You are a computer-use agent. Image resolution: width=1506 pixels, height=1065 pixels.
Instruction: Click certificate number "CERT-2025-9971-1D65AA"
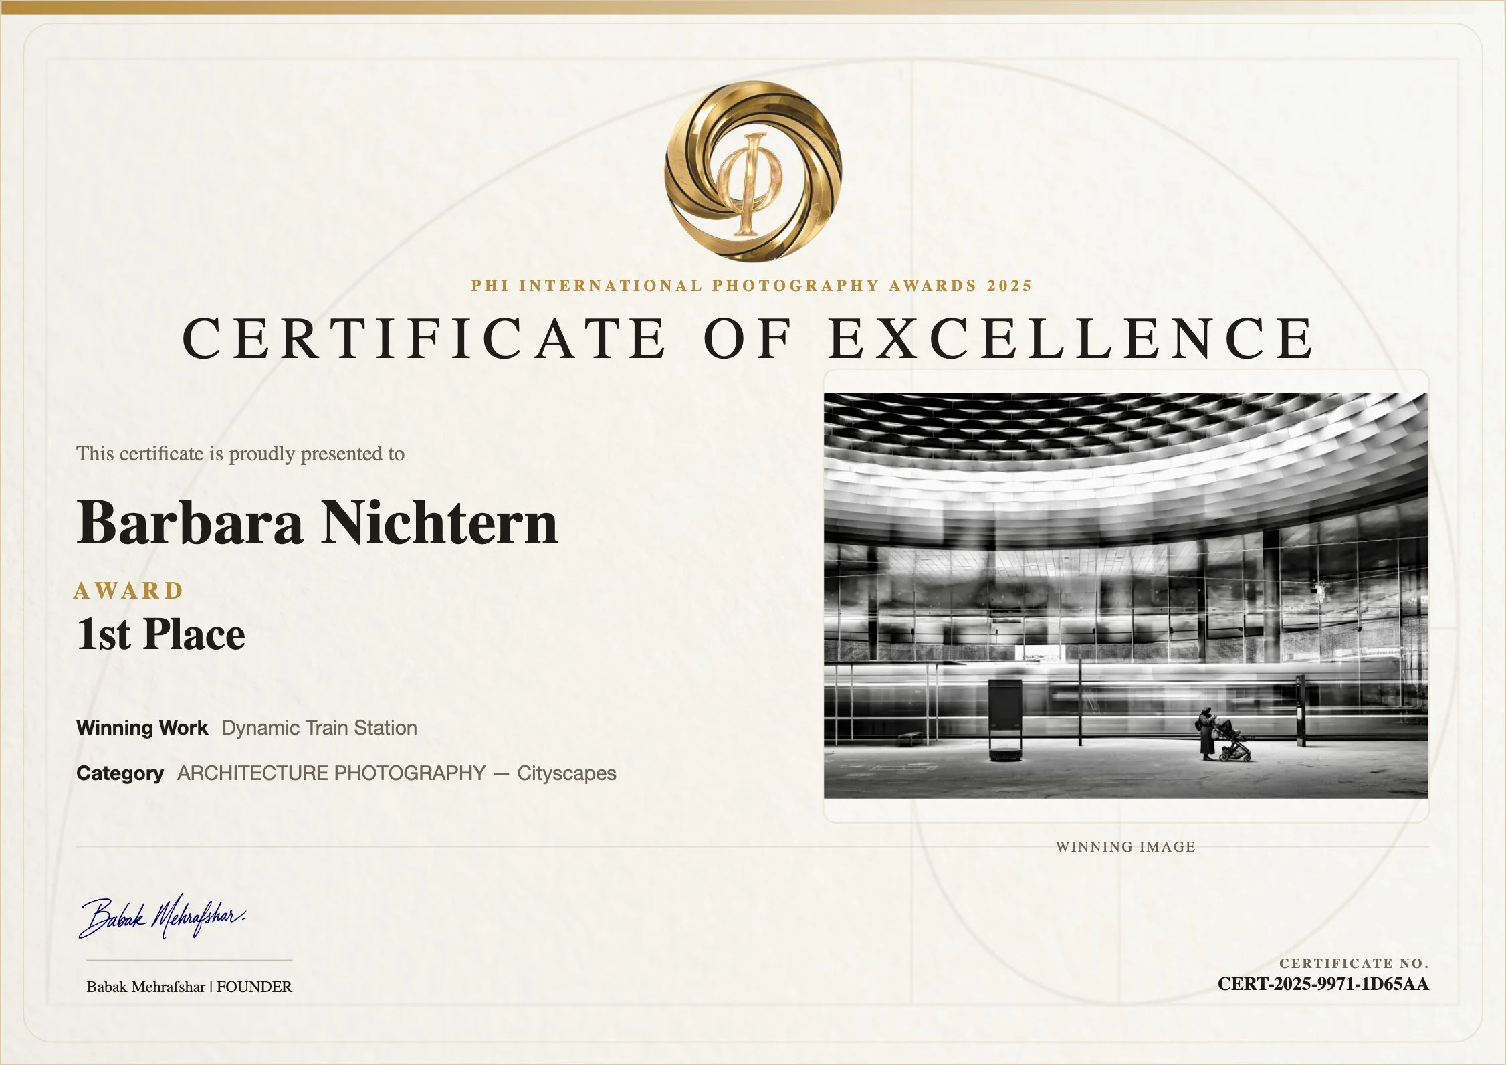[1323, 985]
